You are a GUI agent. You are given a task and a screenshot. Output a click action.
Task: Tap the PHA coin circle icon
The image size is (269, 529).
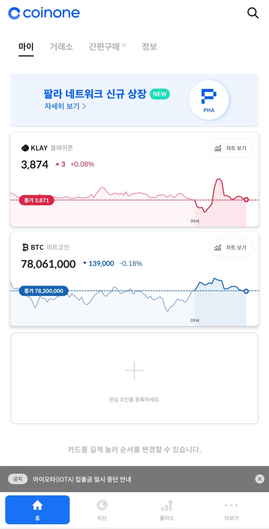tap(209, 100)
